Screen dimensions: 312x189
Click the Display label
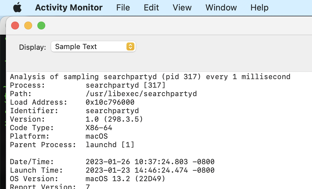[x=32, y=47]
